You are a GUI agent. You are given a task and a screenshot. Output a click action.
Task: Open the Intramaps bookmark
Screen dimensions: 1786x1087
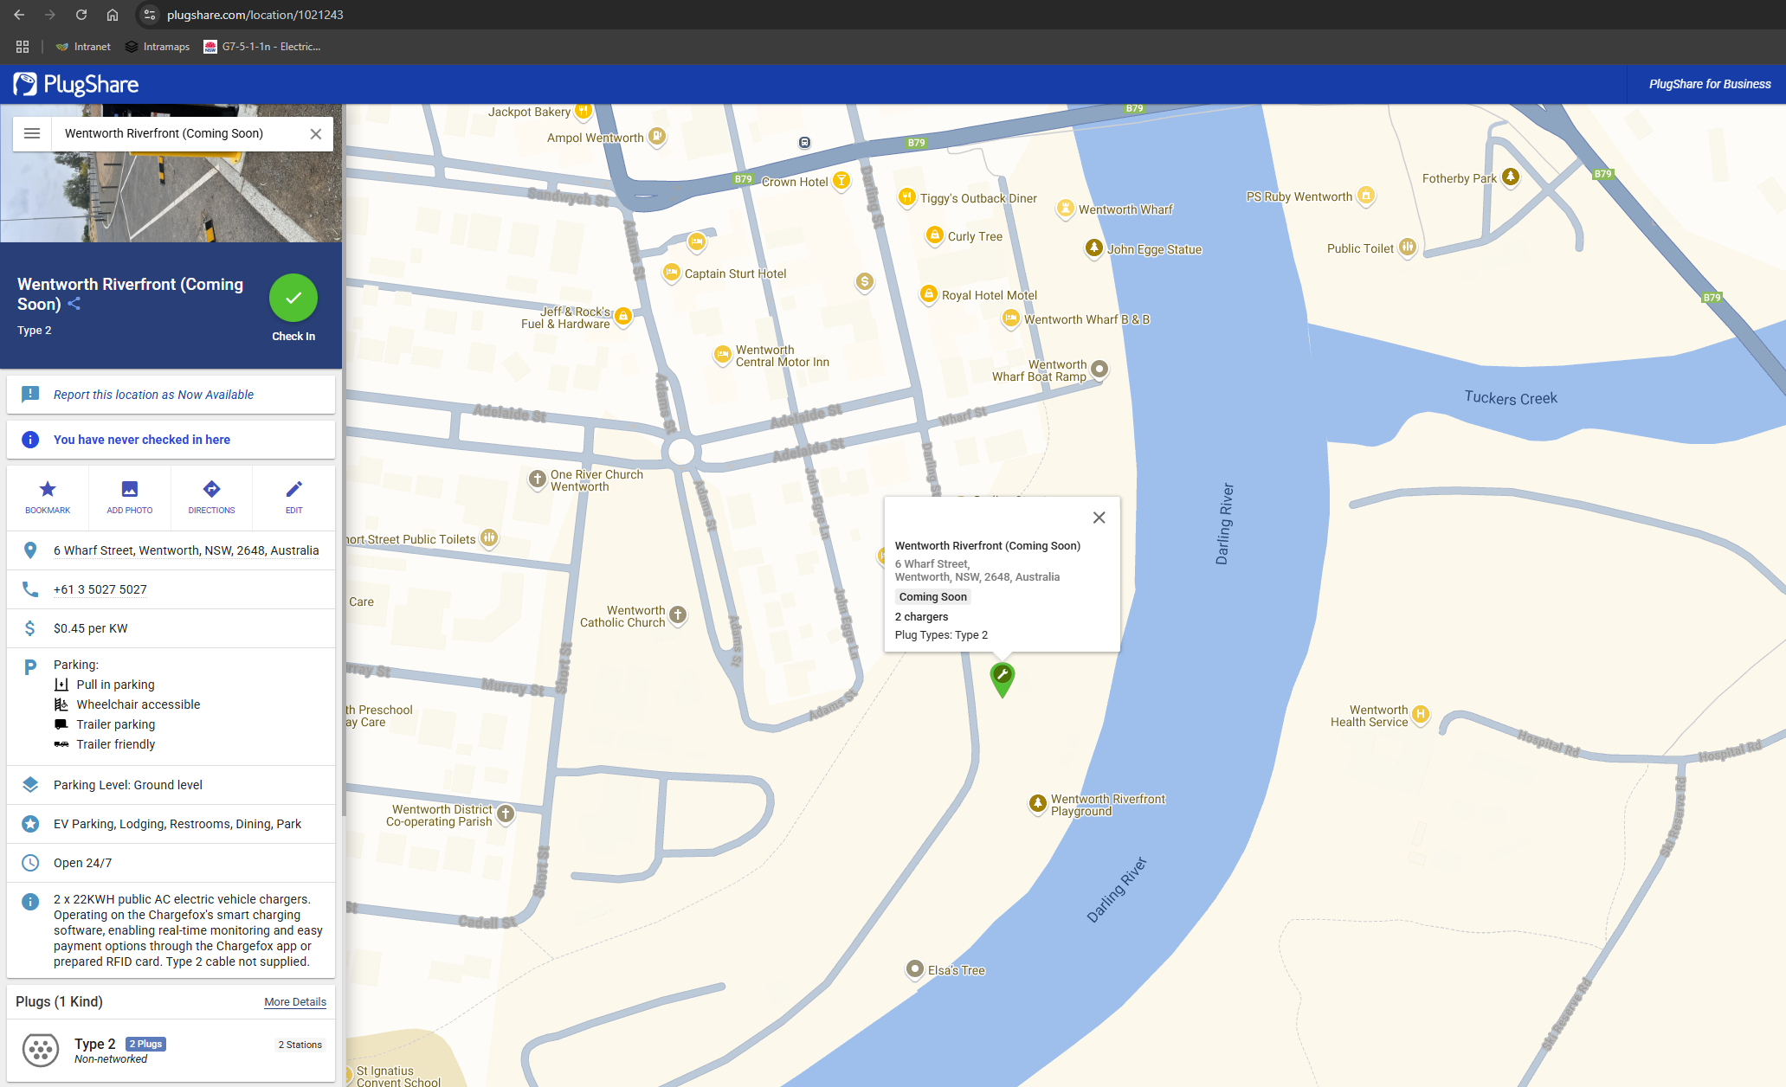coord(158,47)
